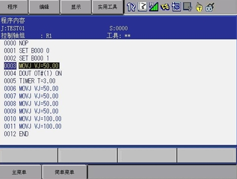Click the joint coordinate system icon

pos(142,7)
